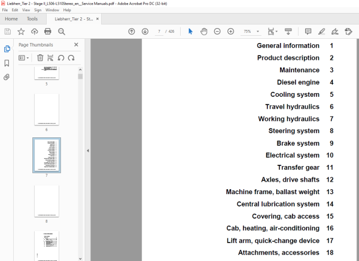Select page 6 thumbnail
Viewport: 359px width, 261px height.
(x=47, y=109)
